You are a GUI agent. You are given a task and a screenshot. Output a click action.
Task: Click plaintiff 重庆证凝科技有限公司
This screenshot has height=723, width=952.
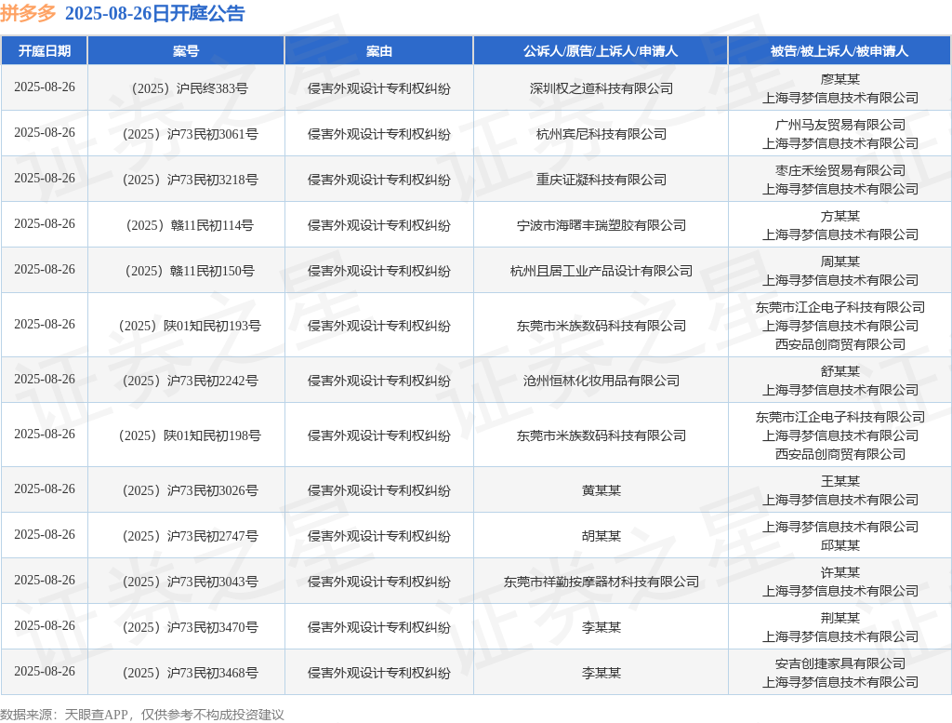click(x=602, y=180)
